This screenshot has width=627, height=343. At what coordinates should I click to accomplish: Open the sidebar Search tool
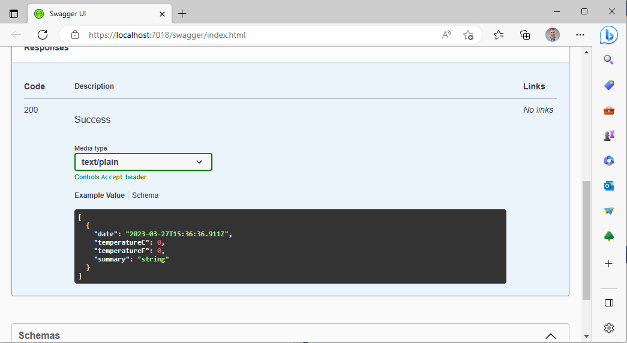click(x=608, y=59)
